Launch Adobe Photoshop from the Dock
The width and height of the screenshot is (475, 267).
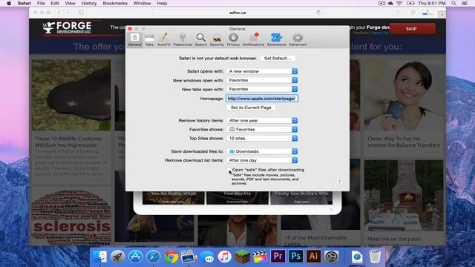295,256
